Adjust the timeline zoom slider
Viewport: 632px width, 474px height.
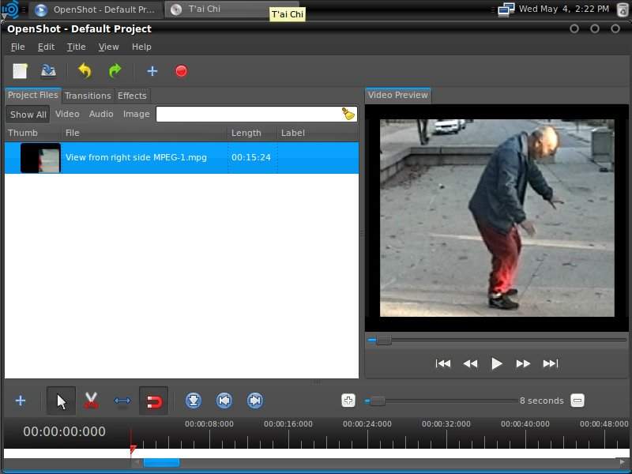[377, 401]
